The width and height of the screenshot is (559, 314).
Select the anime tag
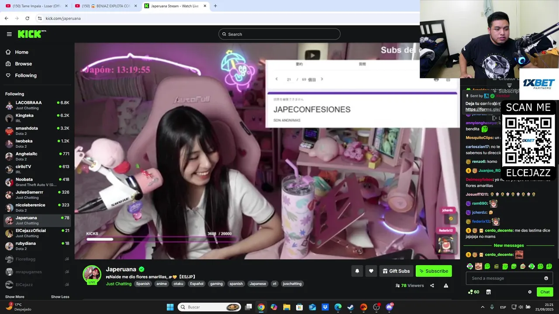162,284
